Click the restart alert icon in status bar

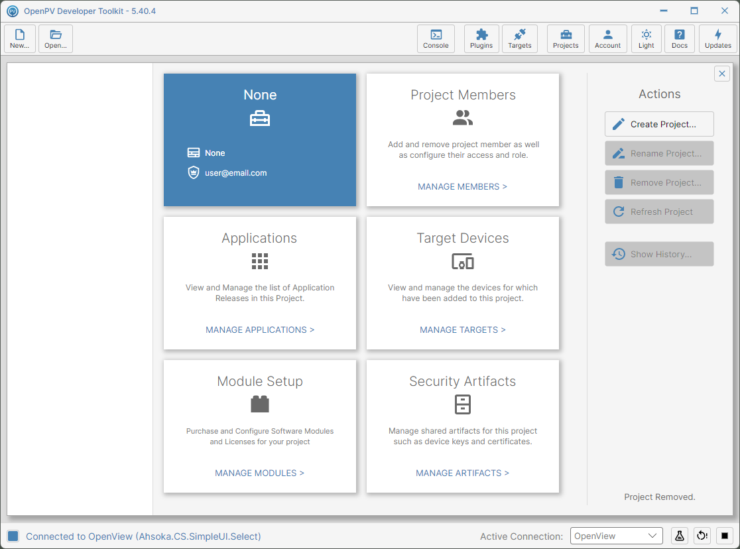click(702, 536)
